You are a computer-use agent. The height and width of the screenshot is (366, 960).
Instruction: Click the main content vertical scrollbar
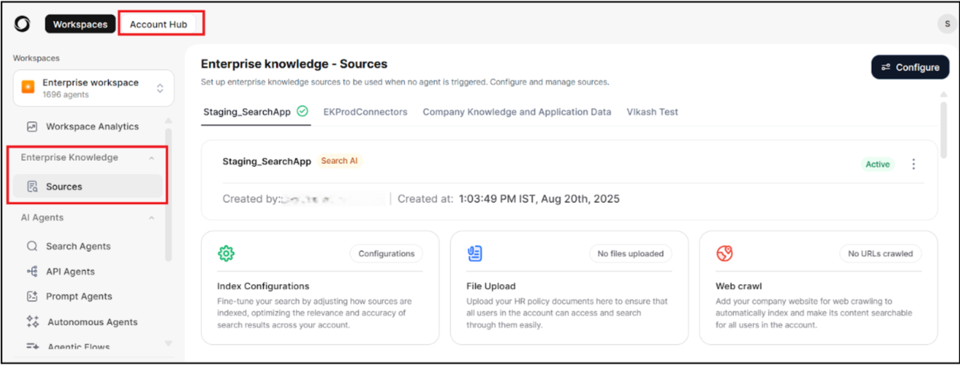943,130
